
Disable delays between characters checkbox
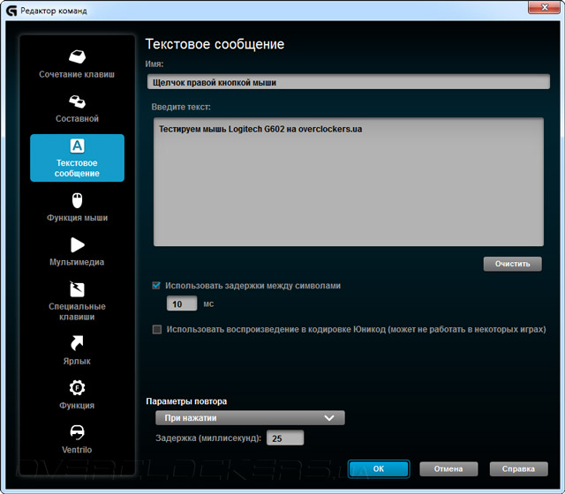click(x=156, y=286)
